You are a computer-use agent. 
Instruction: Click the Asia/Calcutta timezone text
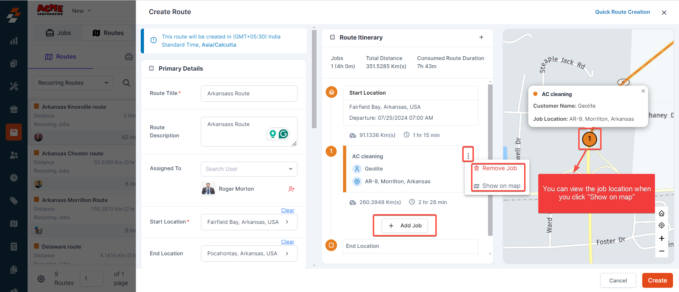coord(219,45)
